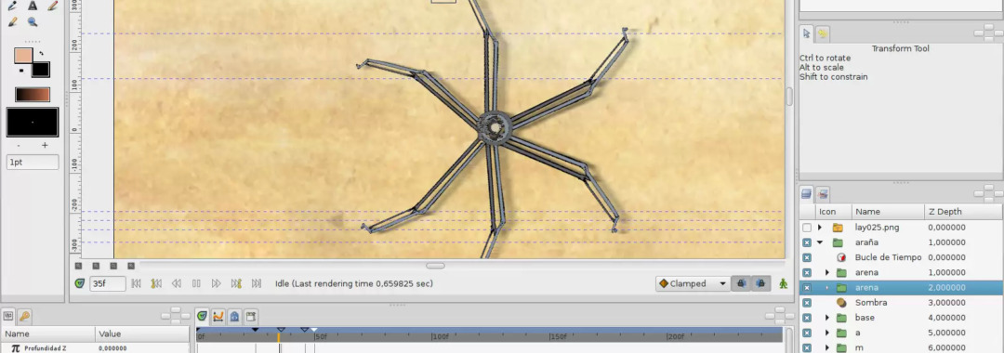Open the Curves panel tab
Image resolution: width=1004 pixels, height=353 pixels.
tap(218, 316)
